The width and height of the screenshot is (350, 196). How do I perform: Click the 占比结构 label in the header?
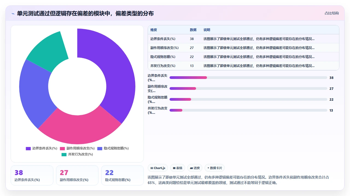click(x=332, y=13)
